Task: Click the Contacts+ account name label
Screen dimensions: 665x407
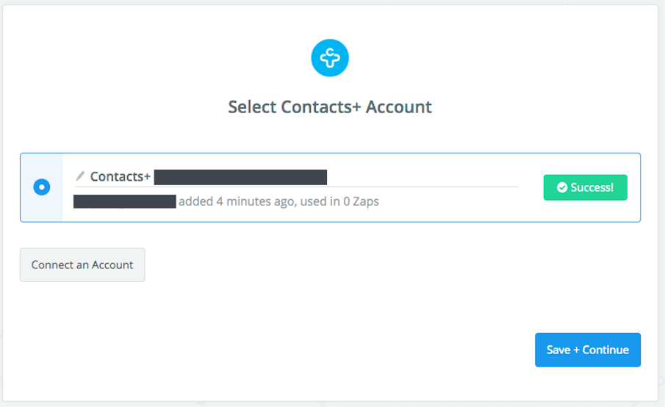Action: (x=121, y=176)
